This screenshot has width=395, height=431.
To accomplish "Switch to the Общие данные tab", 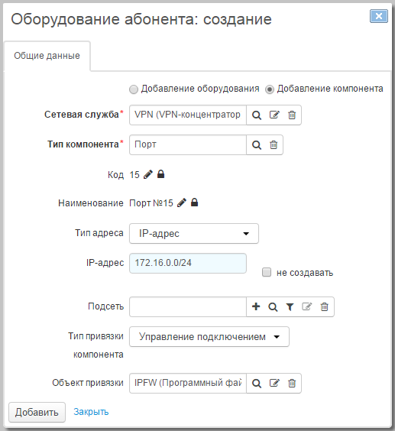I will coord(47,56).
